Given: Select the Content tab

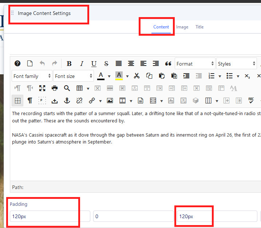Looking at the screenshot, I should click(161, 27).
